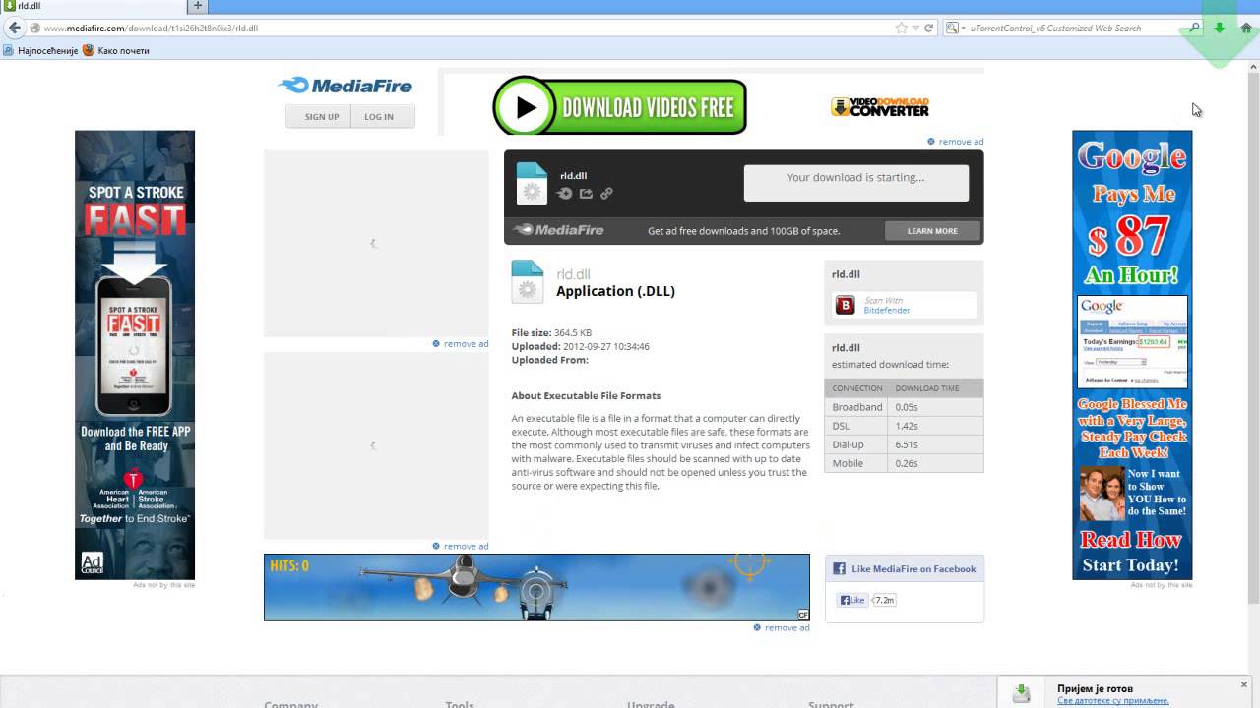The image size is (1260, 708).
Task: Click the copy link chain icon
Action: pos(606,194)
